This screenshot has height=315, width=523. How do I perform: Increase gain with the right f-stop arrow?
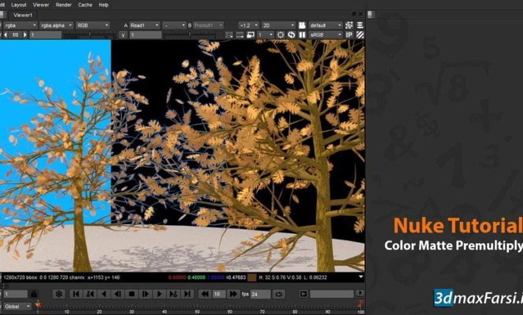(x=25, y=35)
